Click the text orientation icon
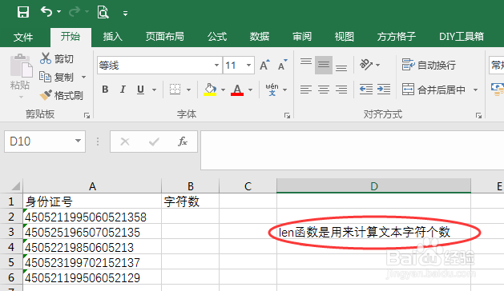The height and width of the screenshot is (291, 504). point(366,65)
